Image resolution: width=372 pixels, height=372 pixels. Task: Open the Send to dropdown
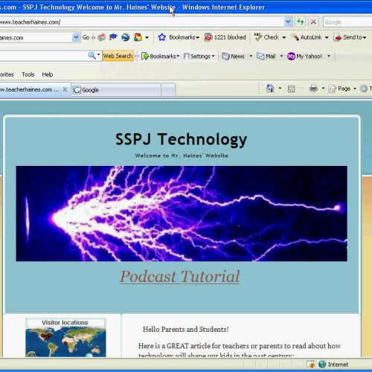(x=365, y=38)
